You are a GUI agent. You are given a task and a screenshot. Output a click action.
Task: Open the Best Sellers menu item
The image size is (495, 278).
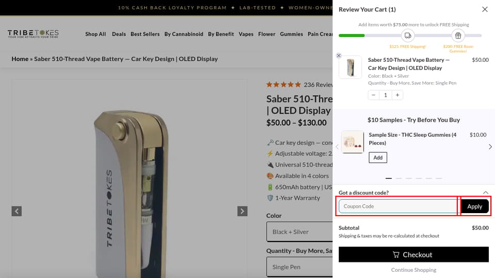tap(145, 34)
